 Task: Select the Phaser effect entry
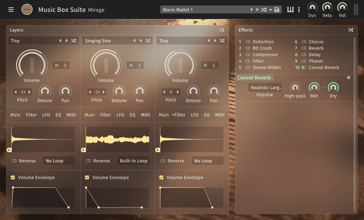pos(316,61)
